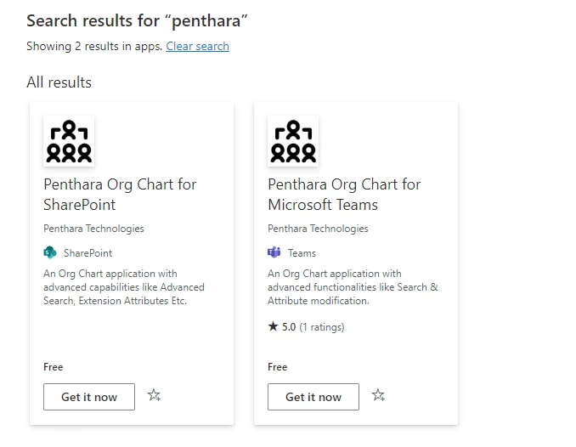View the 5.0 (1 ratings) text on Teams app
Screen dimensions: 576x447
(x=313, y=327)
